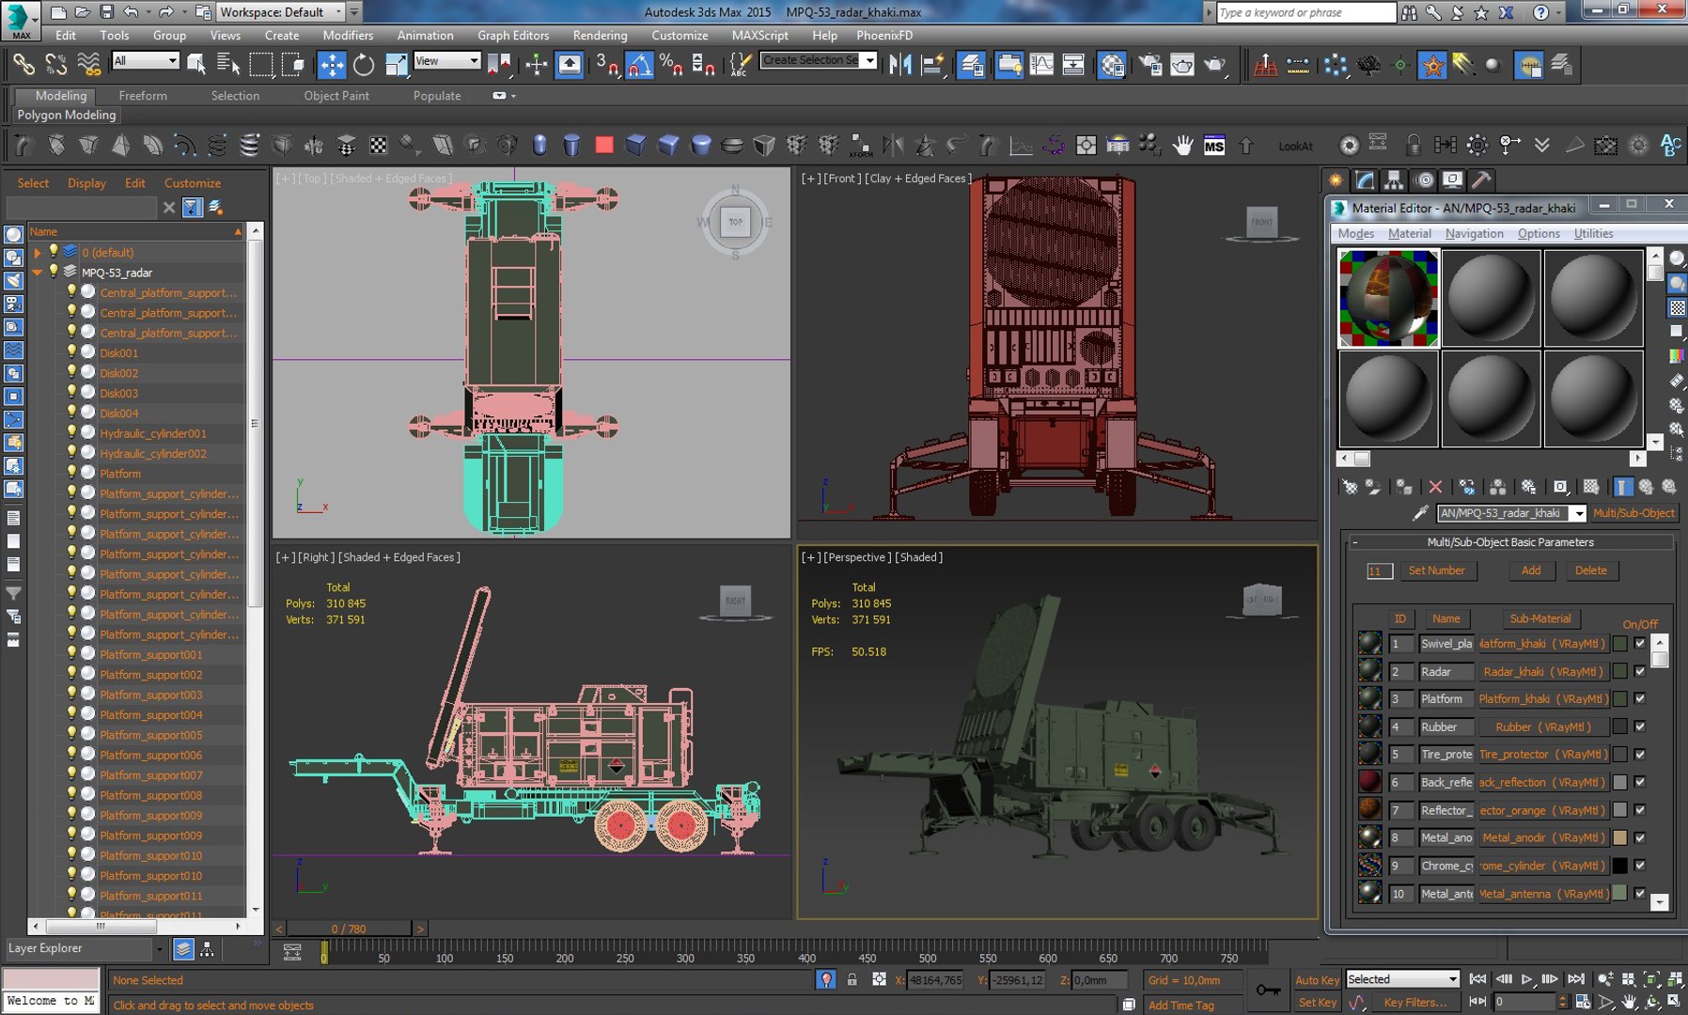The height and width of the screenshot is (1015, 1688).
Task: Open the Navigation menu in Material Editor
Action: coord(1474,233)
